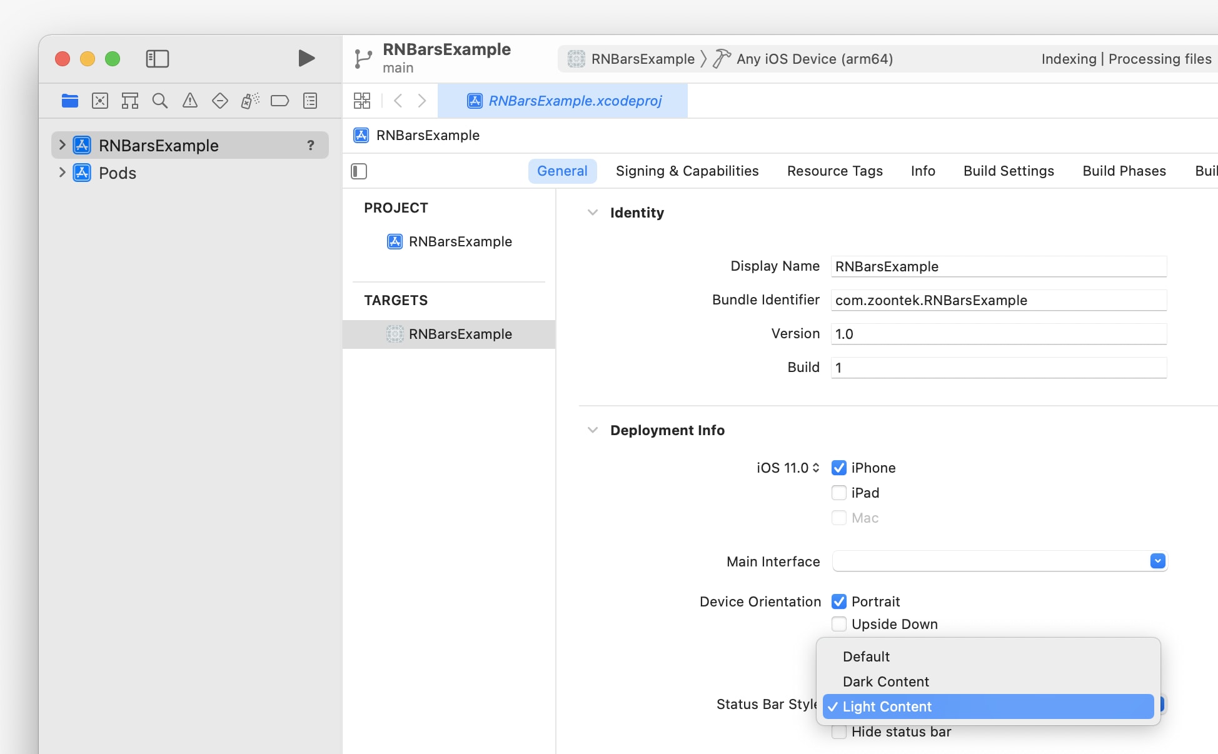Open the Main Interface dropdown
This screenshot has height=754, width=1218.
click(x=1158, y=561)
